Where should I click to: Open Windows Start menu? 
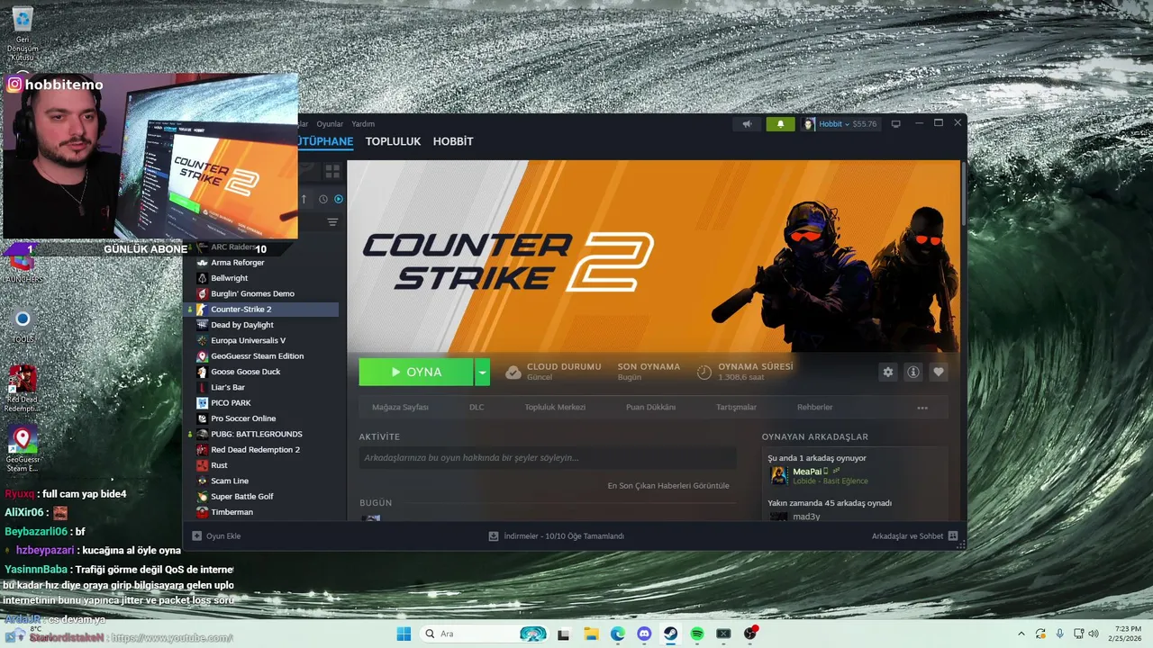[x=404, y=634]
